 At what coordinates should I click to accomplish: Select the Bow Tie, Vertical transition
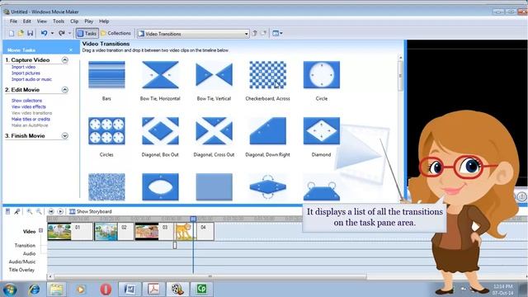click(x=214, y=75)
